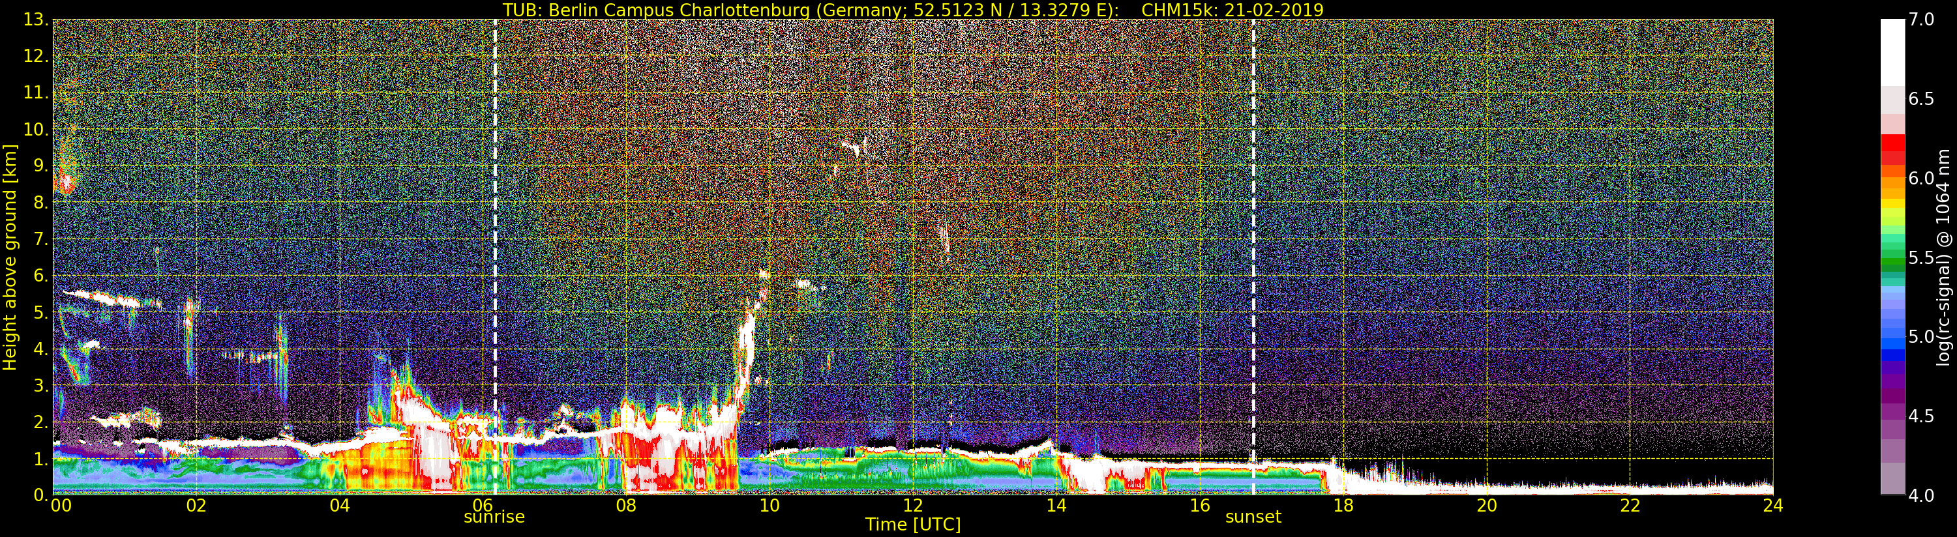Click the "5." km tick on the height axis

point(41,312)
